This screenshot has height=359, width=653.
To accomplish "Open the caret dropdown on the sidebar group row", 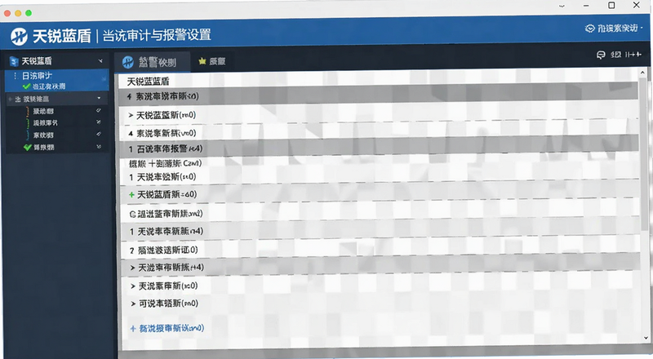I will pyautogui.click(x=99, y=98).
